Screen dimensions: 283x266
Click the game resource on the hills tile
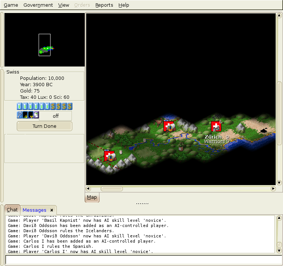point(110,134)
